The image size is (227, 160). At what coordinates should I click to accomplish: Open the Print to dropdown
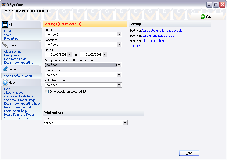[x=125, y=123]
